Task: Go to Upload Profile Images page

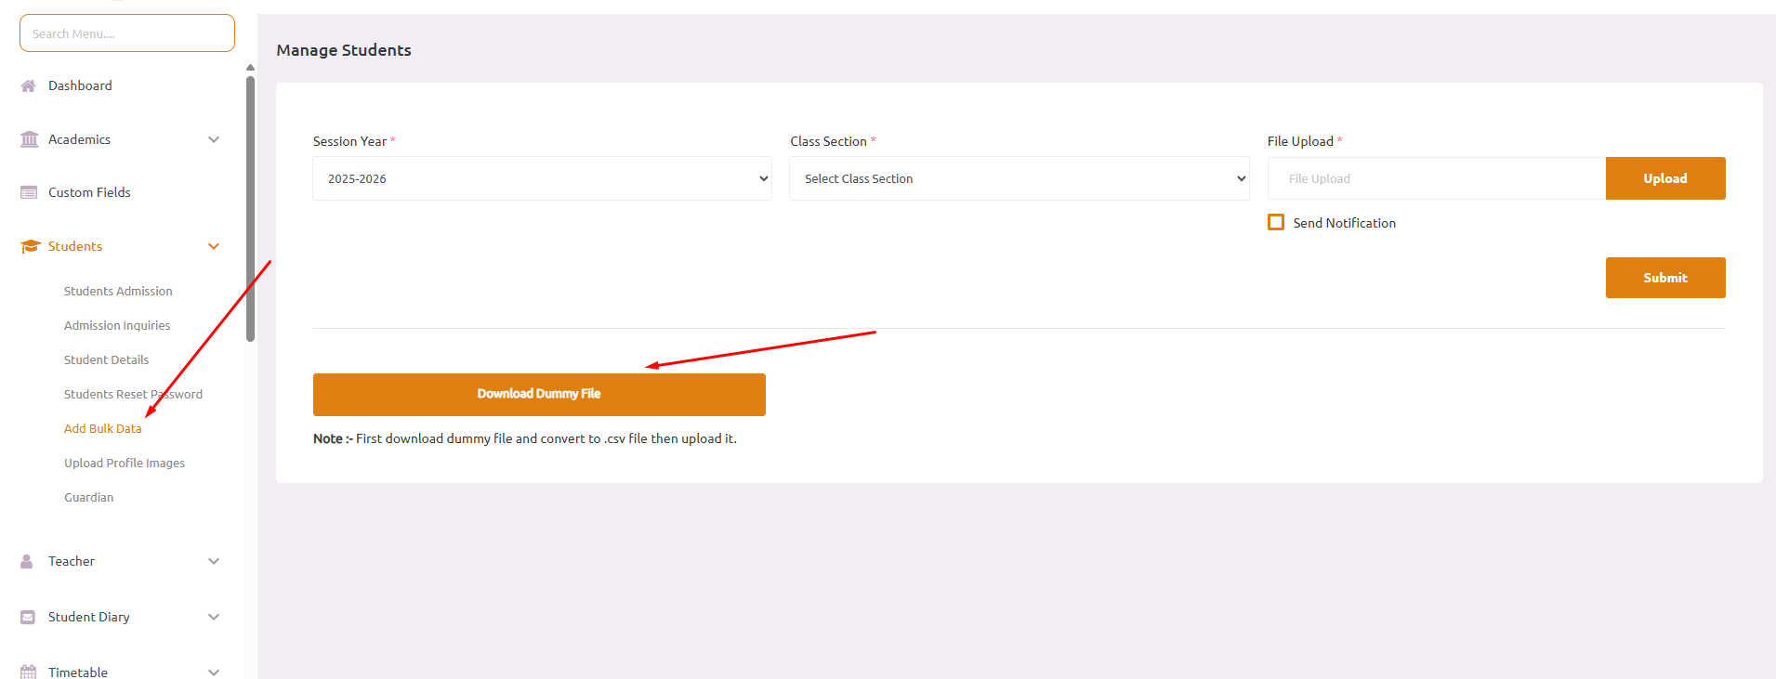Action: (125, 463)
